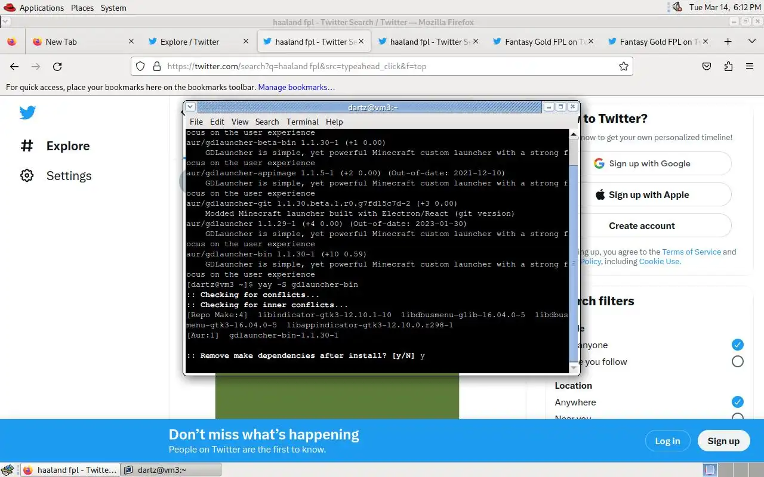Switch to the Explore / Twitter tab
This screenshot has width=764, height=477.
click(x=199, y=42)
